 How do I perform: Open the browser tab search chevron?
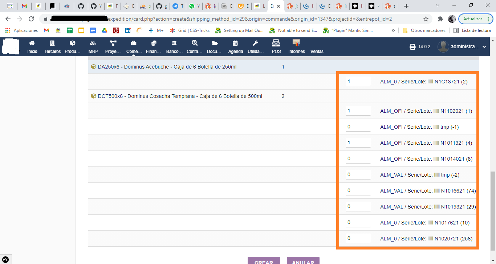[x=437, y=6]
